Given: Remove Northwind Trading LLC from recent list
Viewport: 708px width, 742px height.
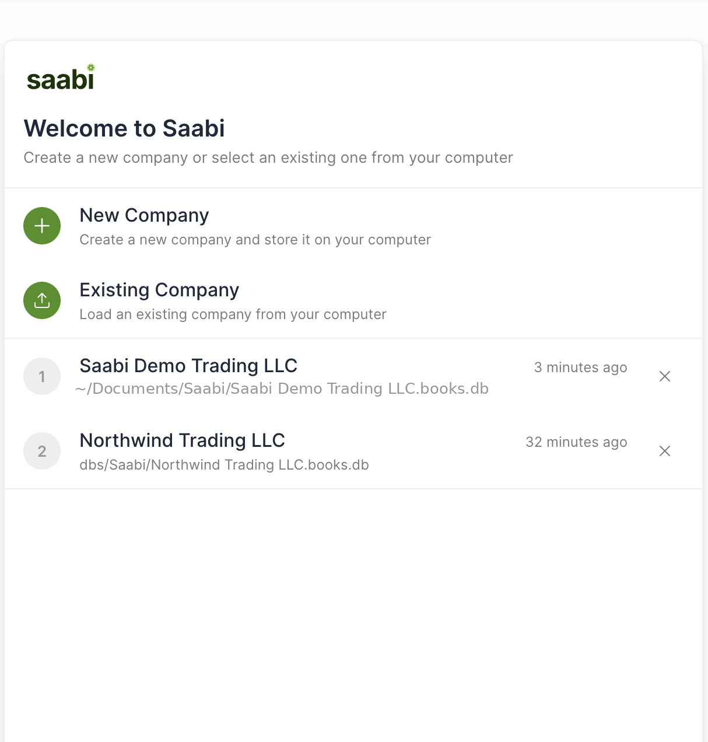Looking at the screenshot, I should coord(665,451).
